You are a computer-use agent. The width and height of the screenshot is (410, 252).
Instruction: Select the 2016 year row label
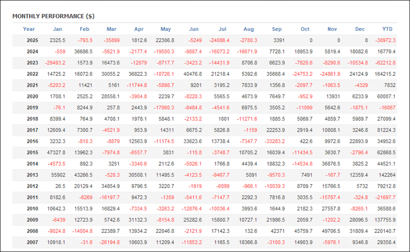(x=32, y=141)
